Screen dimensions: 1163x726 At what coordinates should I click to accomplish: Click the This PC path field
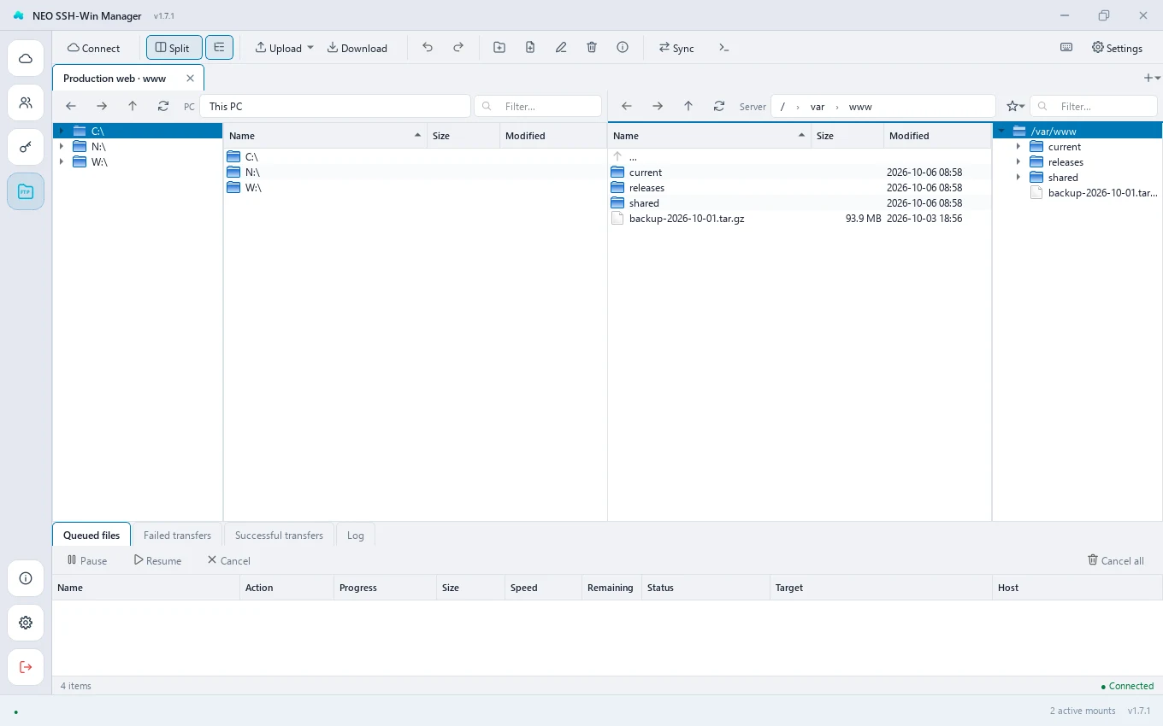click(335, 107)
